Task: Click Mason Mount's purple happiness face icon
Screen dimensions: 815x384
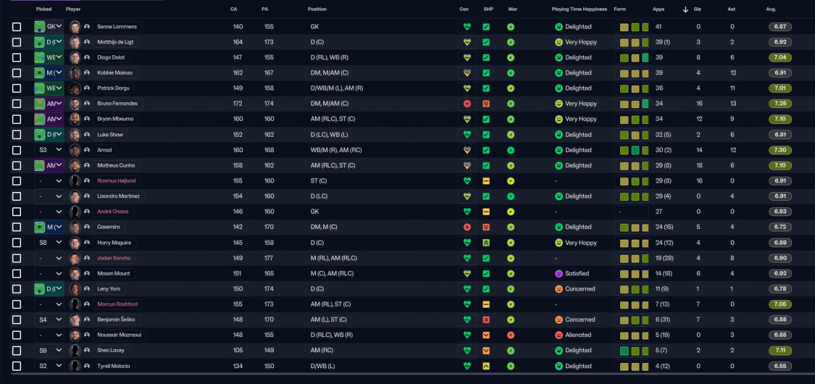Action: pos(559,273)
